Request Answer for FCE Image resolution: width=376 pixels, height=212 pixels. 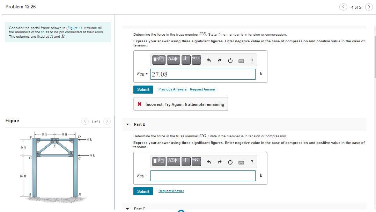202,89
